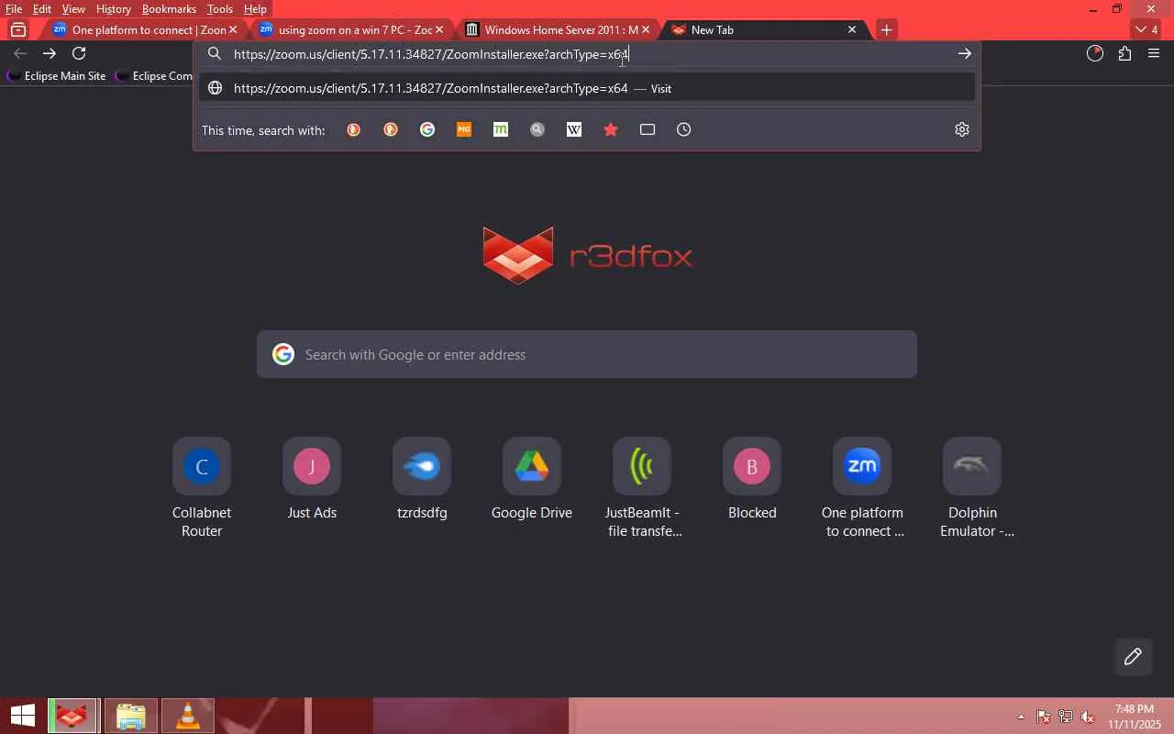
Task: Close the New Tab tab
Action: pos(852,29)
